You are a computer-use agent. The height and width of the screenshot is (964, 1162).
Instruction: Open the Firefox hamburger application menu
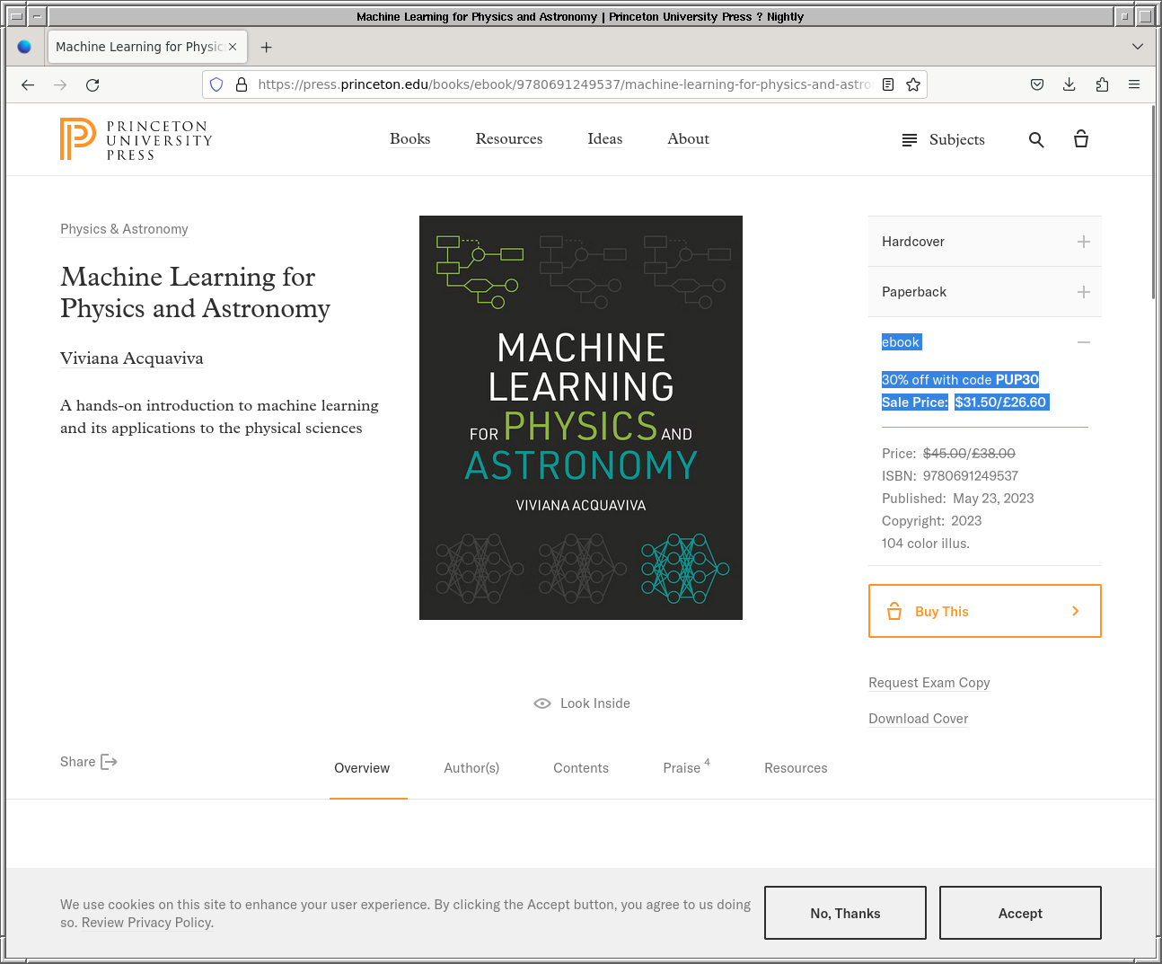[1134, 84]
